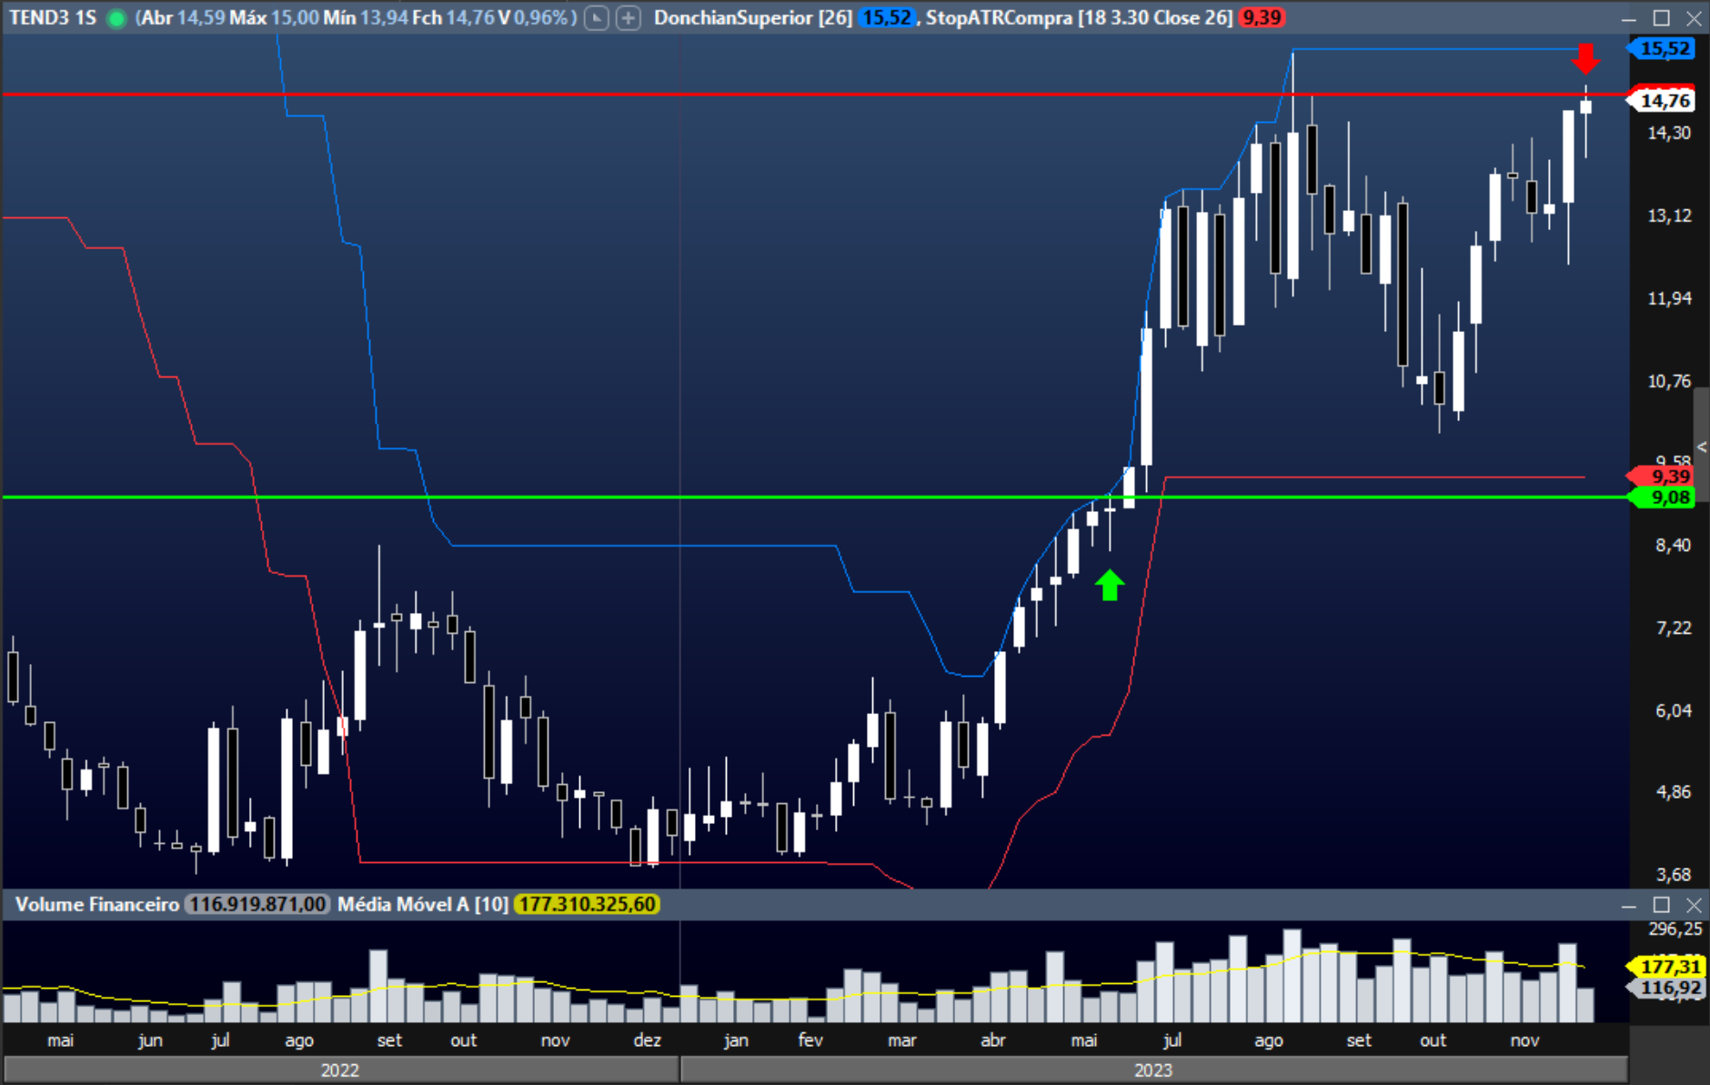Screen dimensions: 1710x1085
Task: Click the red down arrow sell marker
Action: [x=1585, y=58]
